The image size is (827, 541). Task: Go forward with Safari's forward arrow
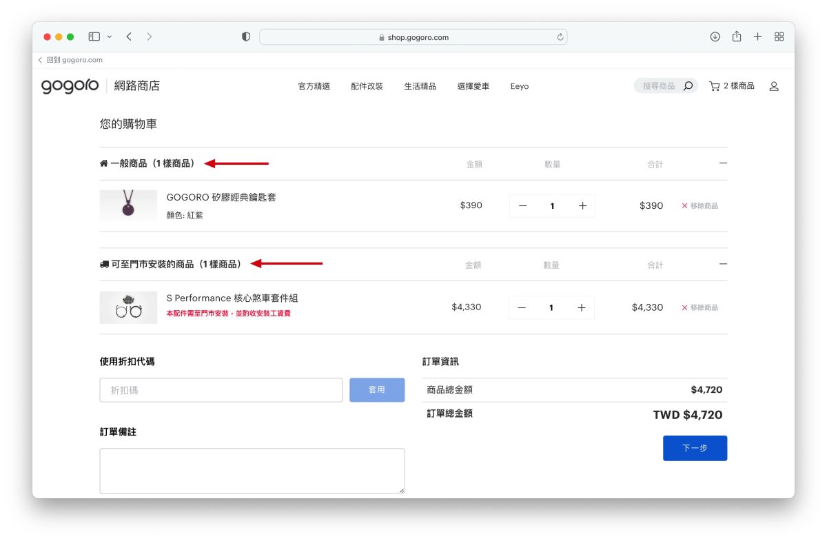tap(150, 37)
